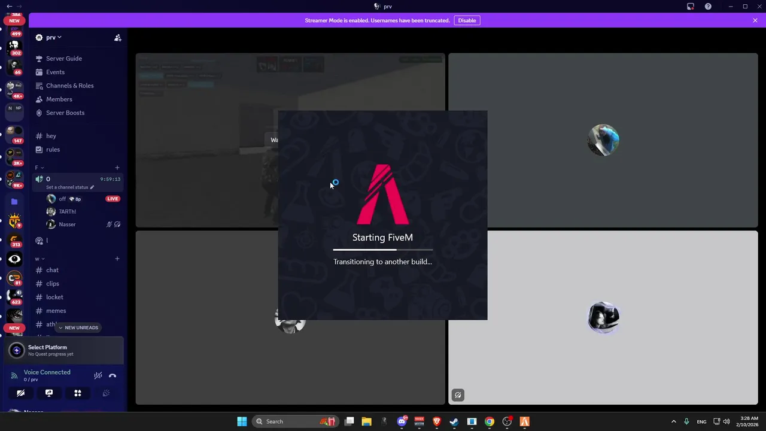This screenshot has height=431, width=766.
Task: Open the Select Platform quest card
Action: pos(65,350)
